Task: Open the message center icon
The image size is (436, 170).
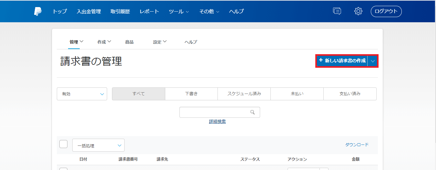Action: pos(337,11)
